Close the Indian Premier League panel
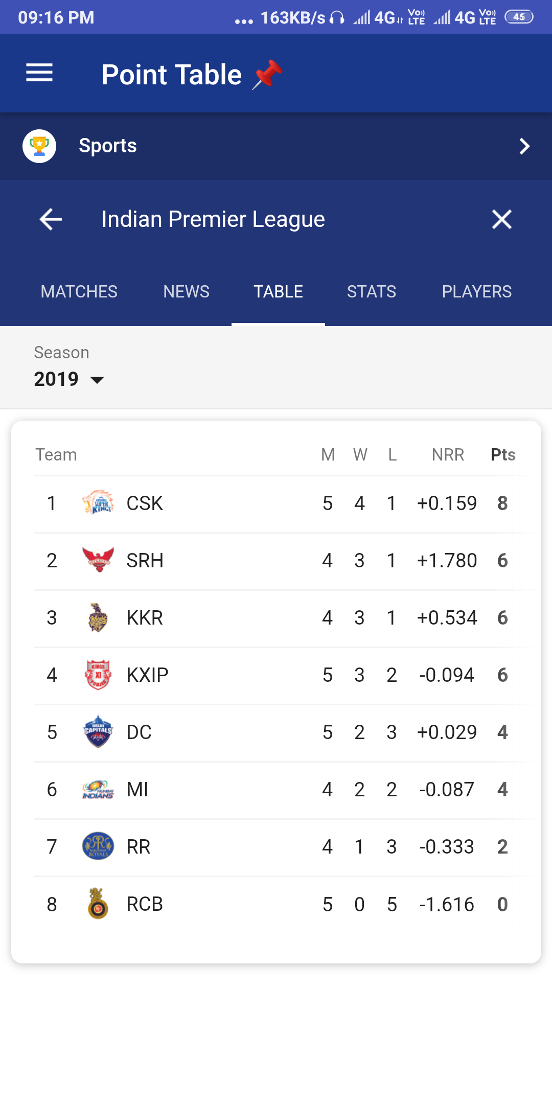Image resolution: width=552 pixels, height=1104 pixels. 501,219
